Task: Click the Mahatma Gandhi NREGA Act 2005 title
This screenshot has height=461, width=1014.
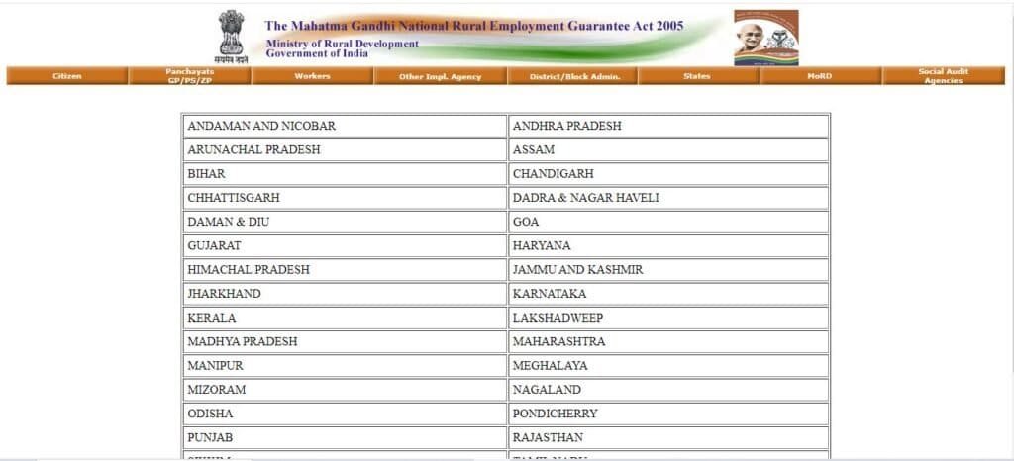Action: [474, 26]
